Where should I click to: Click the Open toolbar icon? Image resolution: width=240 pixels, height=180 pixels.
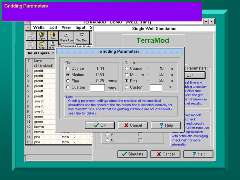(42, 36)
